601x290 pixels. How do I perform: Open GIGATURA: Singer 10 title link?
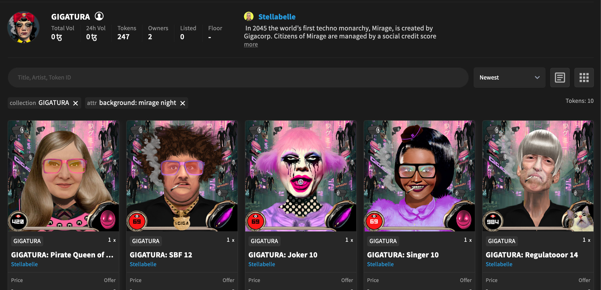(x=402, y=255)
